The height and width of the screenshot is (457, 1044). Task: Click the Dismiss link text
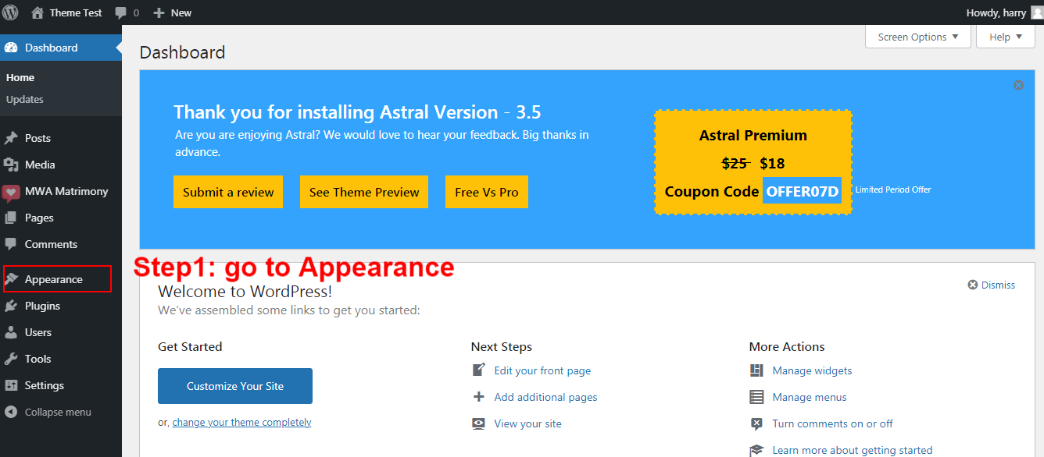point(999,285)
